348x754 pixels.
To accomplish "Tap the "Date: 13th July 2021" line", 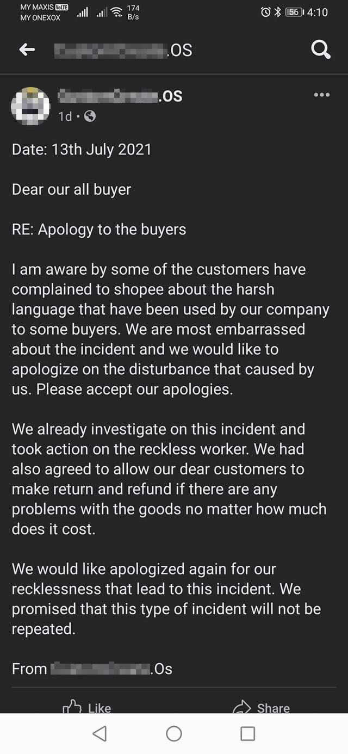I will tap(82, 150).
